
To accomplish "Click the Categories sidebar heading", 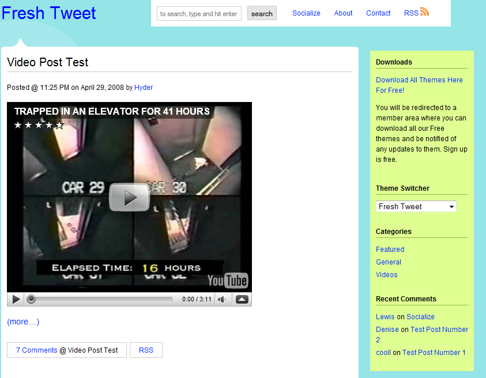I will point(394,232).
